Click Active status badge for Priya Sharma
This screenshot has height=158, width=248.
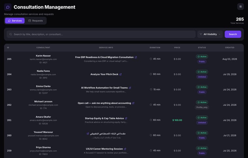pyautogui.click(x=202, y=148)
